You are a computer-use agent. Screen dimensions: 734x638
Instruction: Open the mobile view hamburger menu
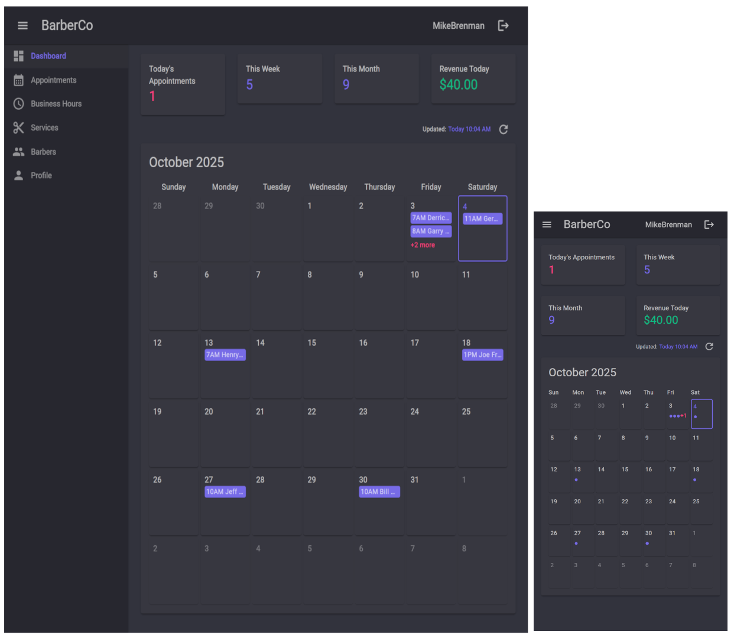click(547, 224)
